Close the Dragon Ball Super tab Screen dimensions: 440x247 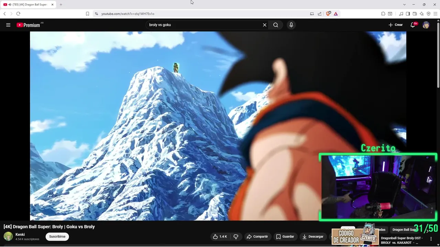[x=52, y=4]
